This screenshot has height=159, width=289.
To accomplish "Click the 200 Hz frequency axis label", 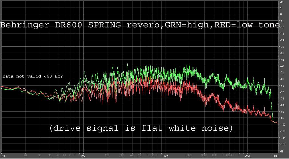I will point(107,155).
